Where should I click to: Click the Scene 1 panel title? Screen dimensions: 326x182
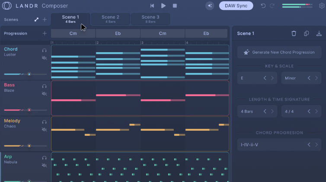[x=246, y=33]
